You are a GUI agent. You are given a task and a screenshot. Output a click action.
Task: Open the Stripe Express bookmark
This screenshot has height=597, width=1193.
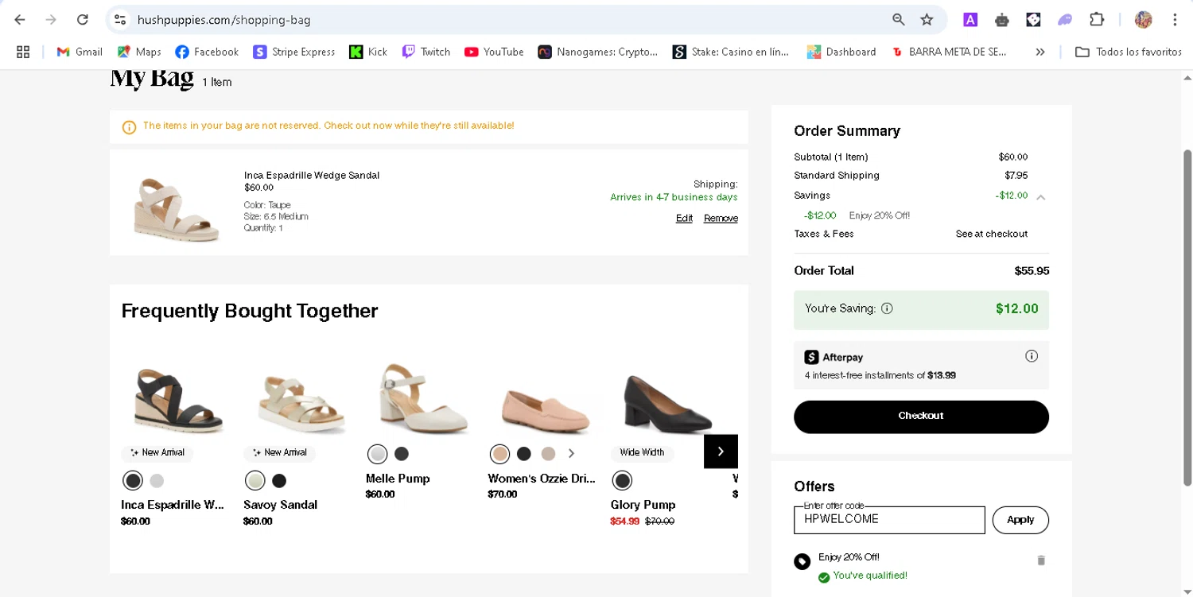(x=294, y=52)
